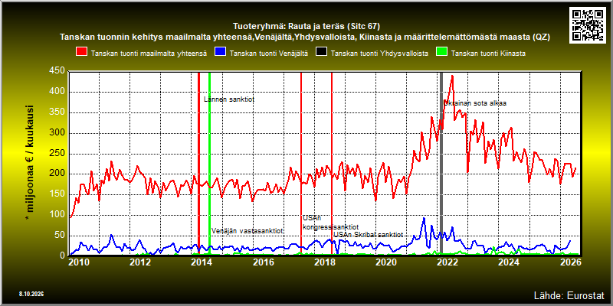This screenshot has height=306, width=613.
Task: Click the x-axis year 2010
Action: (x=79, y=262)
